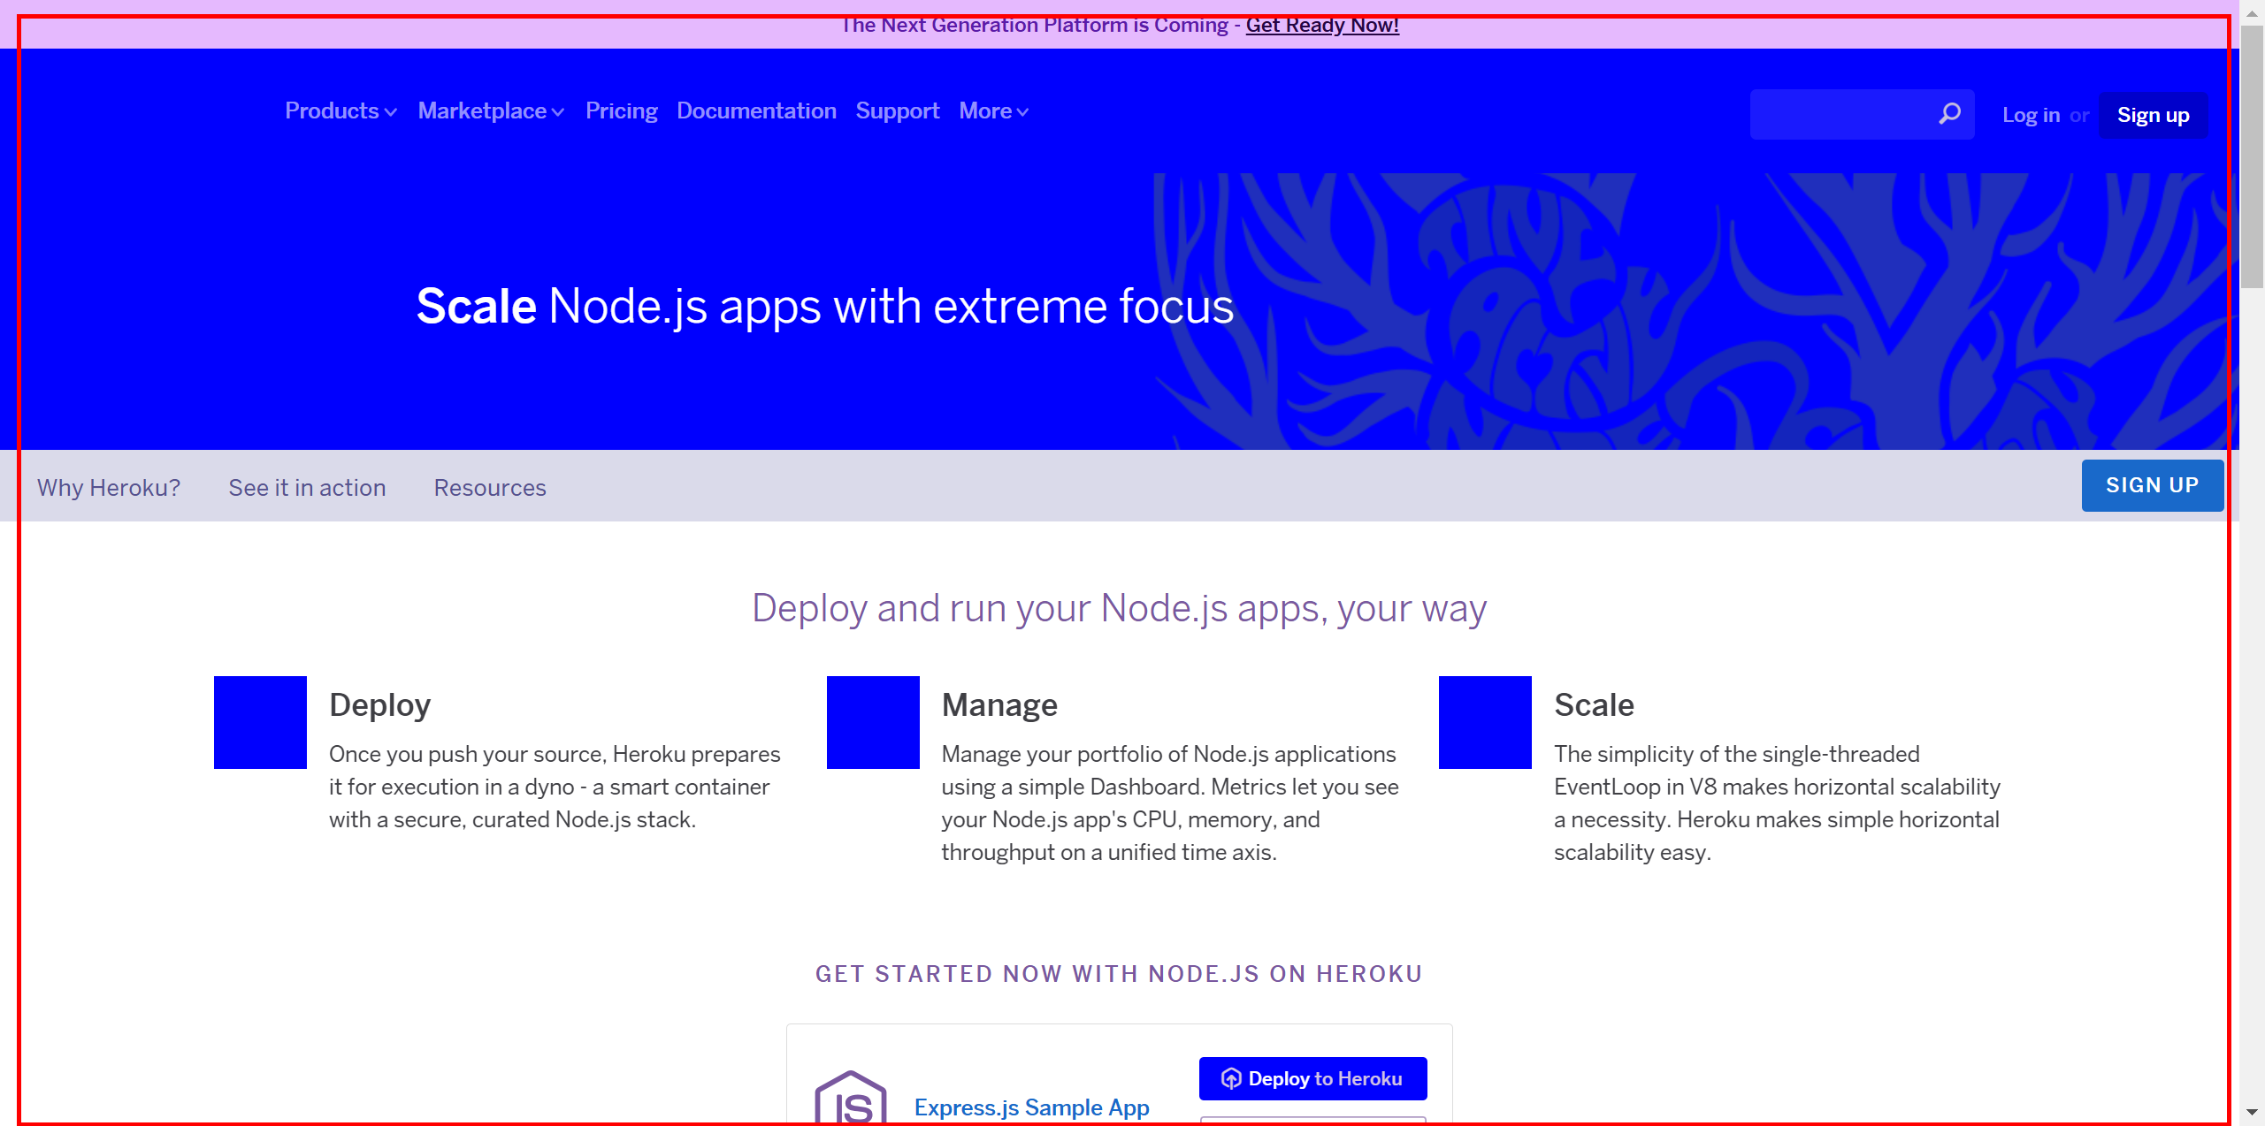
Task: Click the Node.js hexagon logo icon
Action: pos(850,1099)
